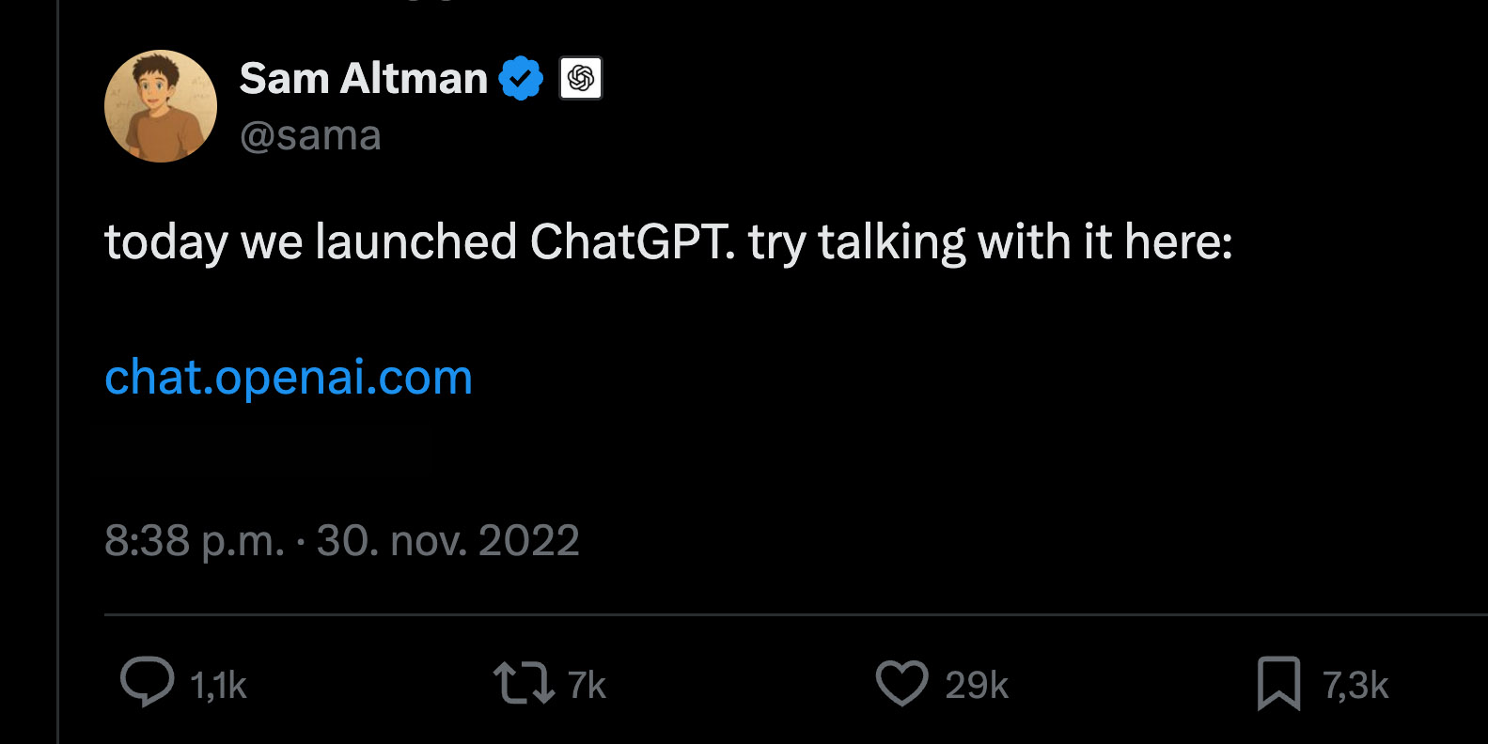Click the blue verified checkmark badge
Image resolution: width=1488 pixels, height=744 pixels.
pyautogui.click(x=521, y=78)
